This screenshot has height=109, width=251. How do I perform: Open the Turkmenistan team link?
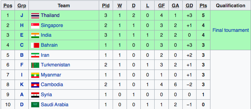click(x=55, y=65)
